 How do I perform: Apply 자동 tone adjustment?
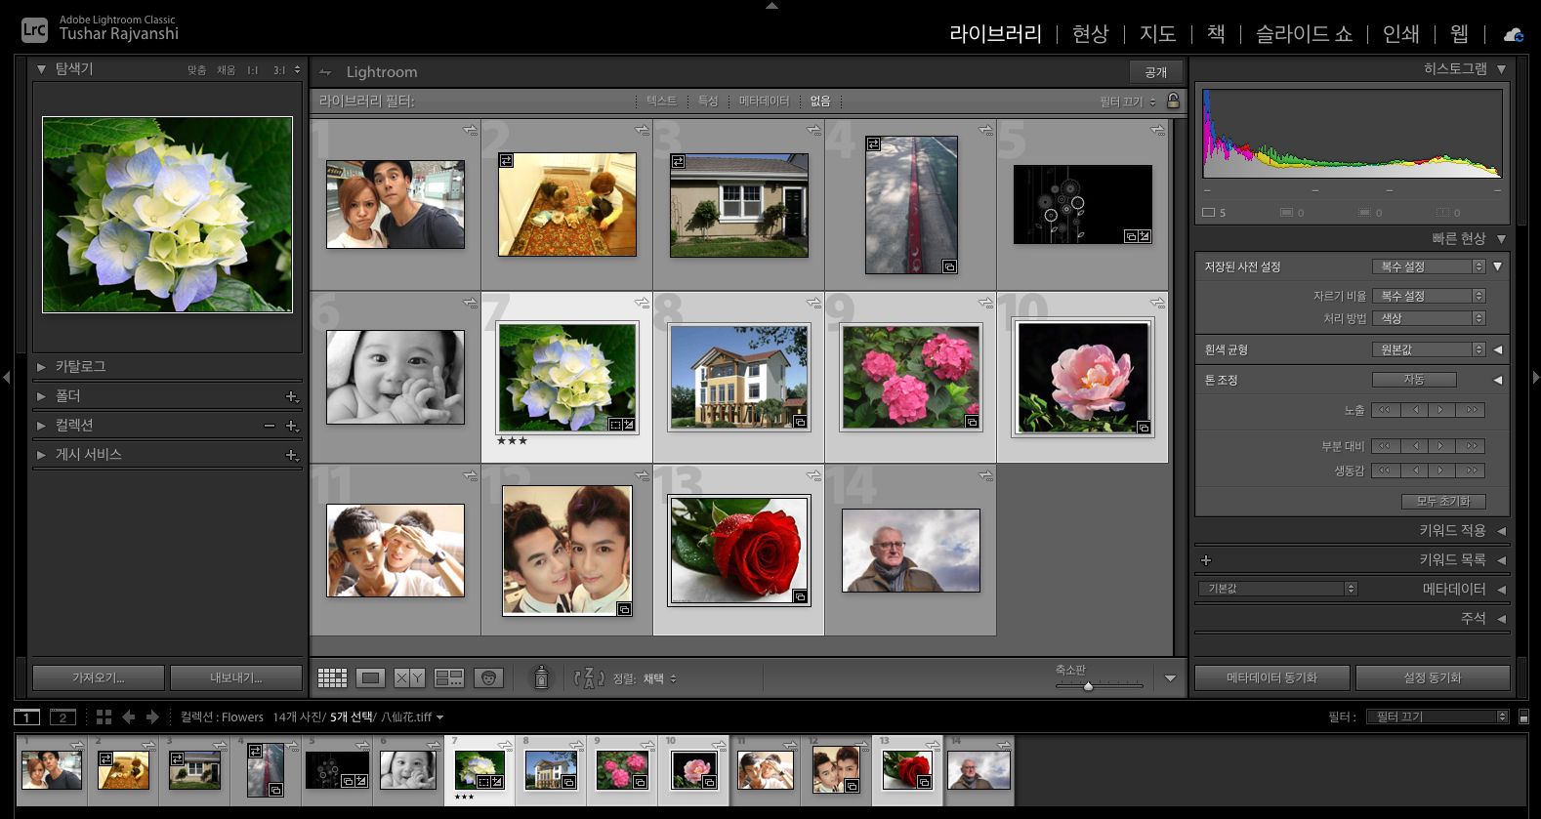pyautogui.click(x=1414, y=380)
